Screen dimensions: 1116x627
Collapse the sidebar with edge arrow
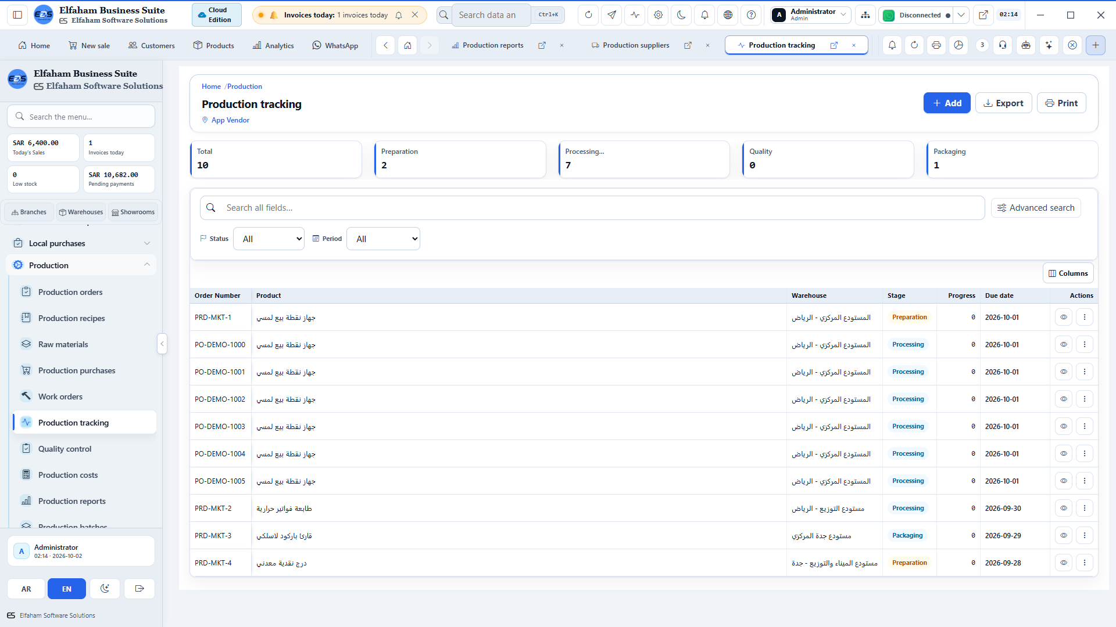coord(162,344)
